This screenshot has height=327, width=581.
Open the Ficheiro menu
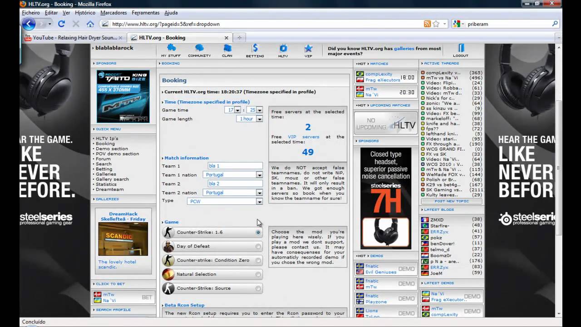point(31,13)
